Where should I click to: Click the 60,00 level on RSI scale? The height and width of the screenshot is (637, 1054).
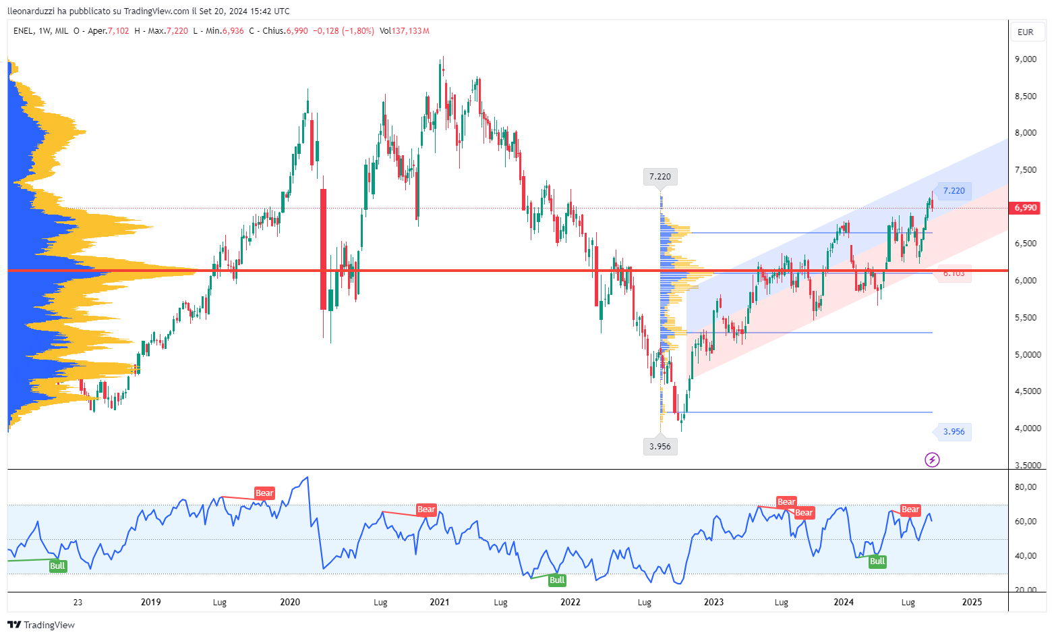[x=1026, y=522]
